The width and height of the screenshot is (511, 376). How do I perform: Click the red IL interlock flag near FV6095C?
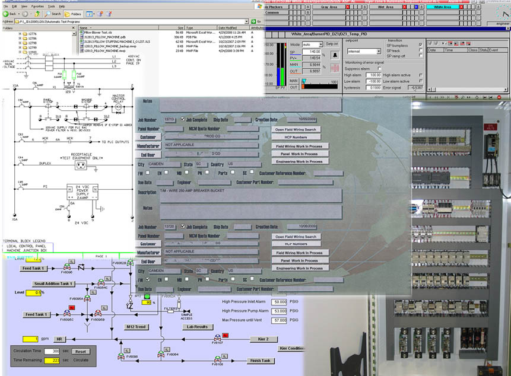point(72,307)
